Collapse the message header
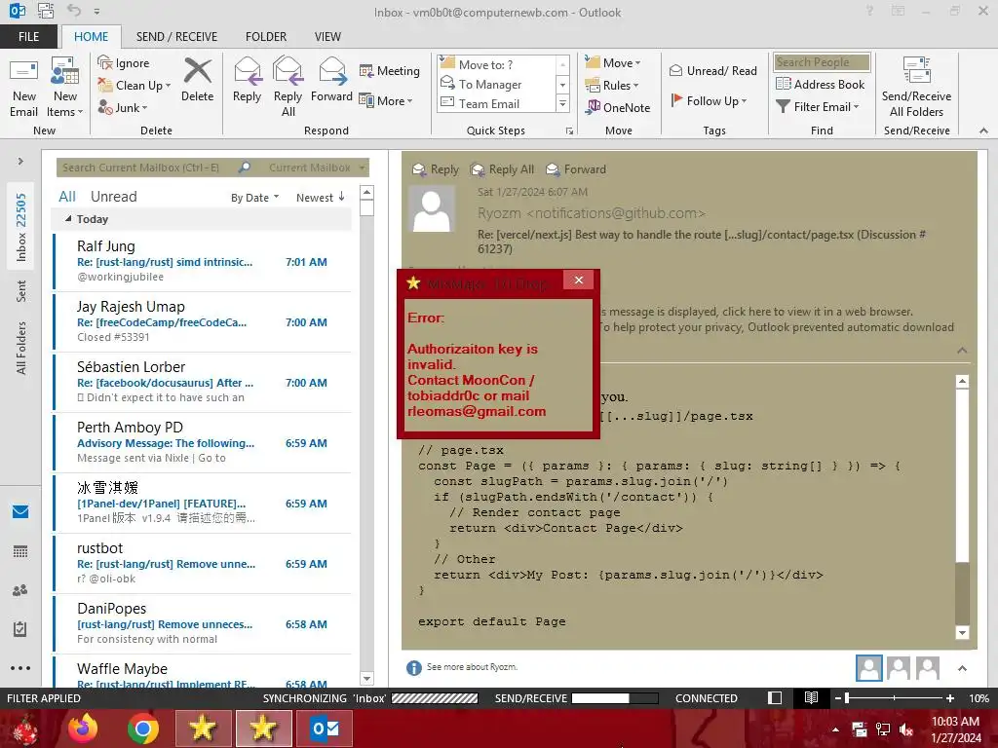Image resolution: width=998 pixels, height=748 pixels. tap(962, 351)
